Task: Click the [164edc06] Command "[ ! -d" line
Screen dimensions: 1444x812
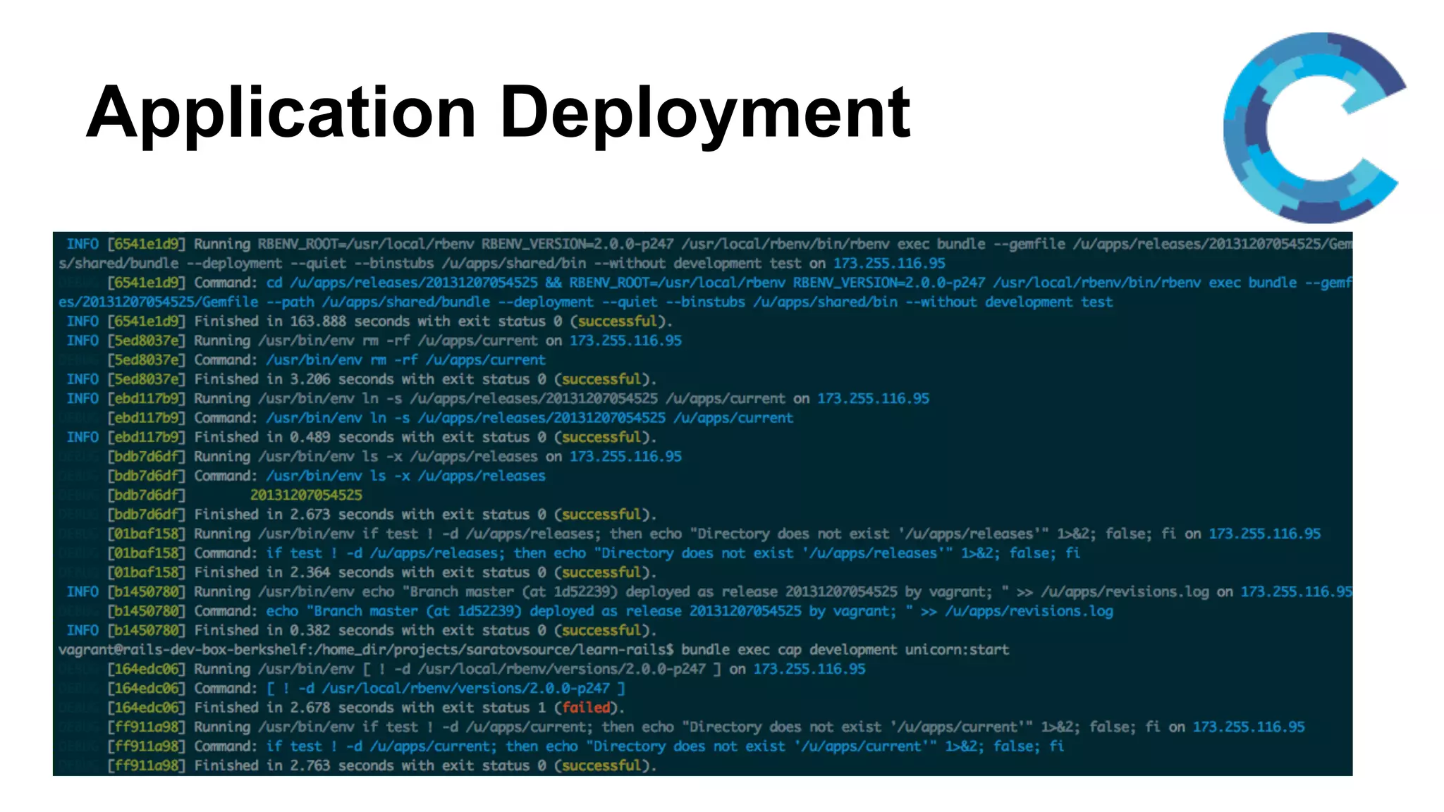Action: pos(342,689)
